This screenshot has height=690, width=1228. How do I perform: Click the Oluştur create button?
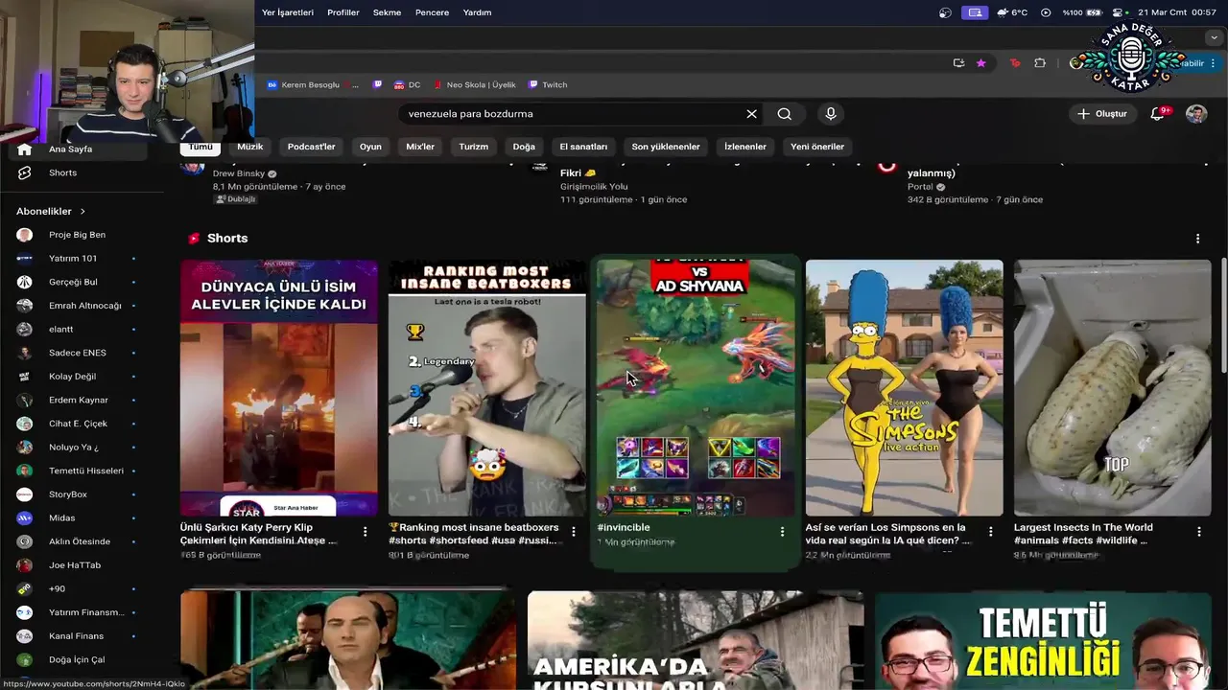[1102, 114]
